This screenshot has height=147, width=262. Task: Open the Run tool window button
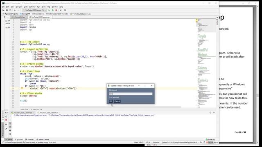pyautogui.click(x=9, y=140)
